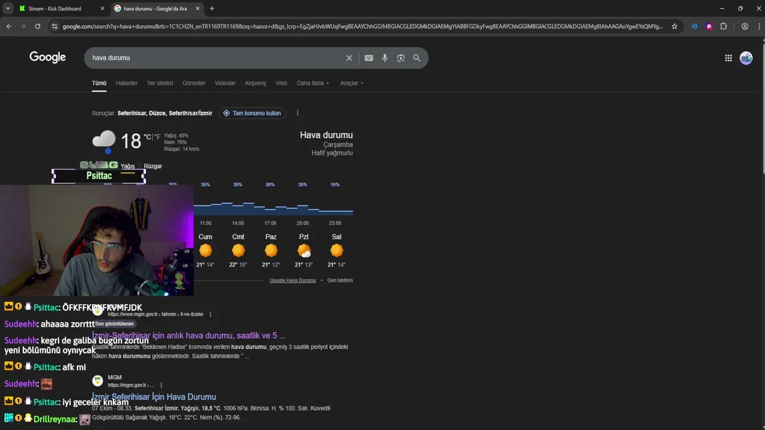Close the hava durumu Google tab

point(197,8)
